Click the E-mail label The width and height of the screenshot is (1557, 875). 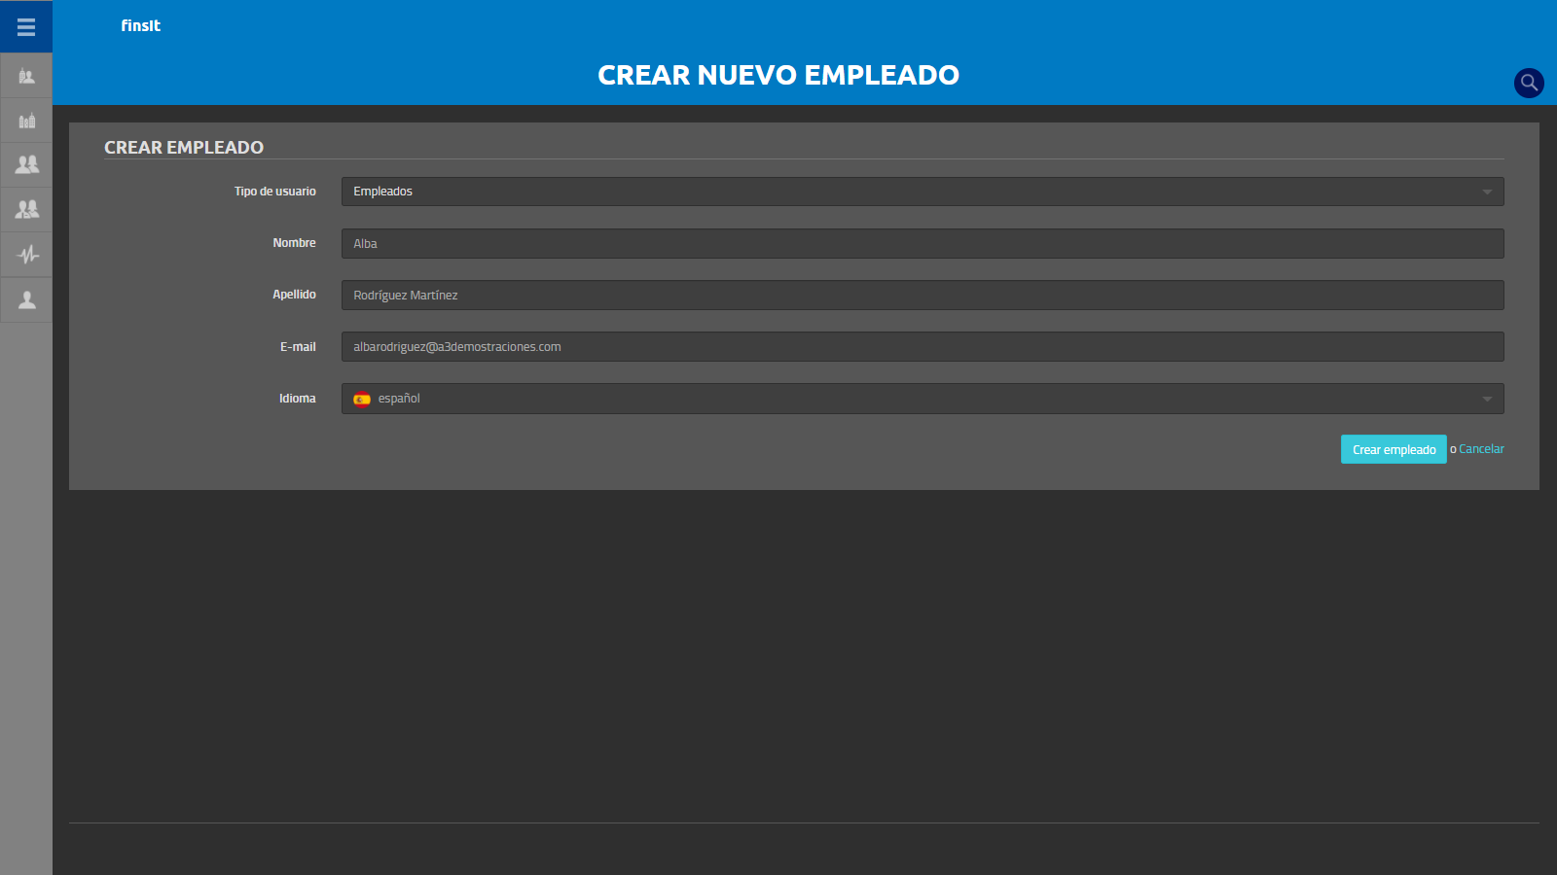pyautogui.click(x=298, y=347)
